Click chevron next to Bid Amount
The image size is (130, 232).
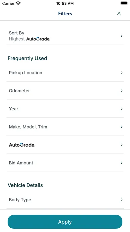121,163
